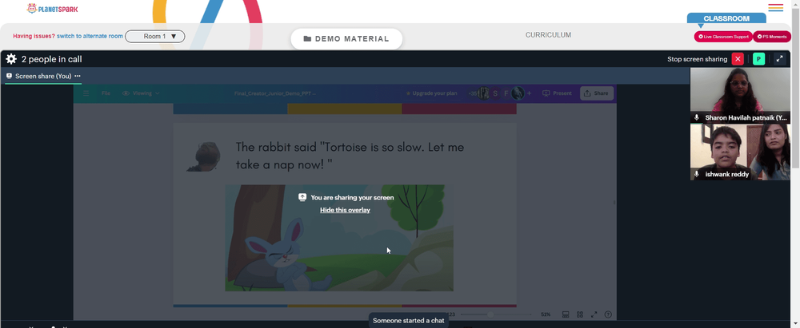Click Sharon Havilah patnaik's video tile
This screenshot has width=800, height=328.
(x=740, y=95)
